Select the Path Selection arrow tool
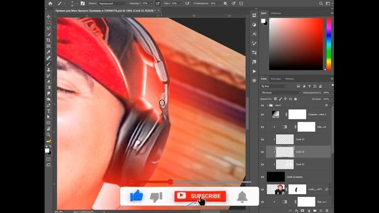Image resolution: width=379 pixels, height=213 pixels. [49, 117]
